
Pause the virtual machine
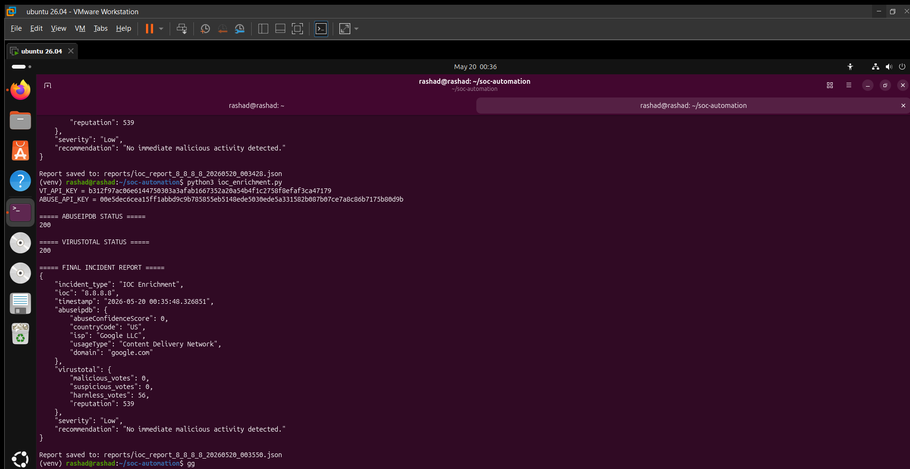coord(149,29)
